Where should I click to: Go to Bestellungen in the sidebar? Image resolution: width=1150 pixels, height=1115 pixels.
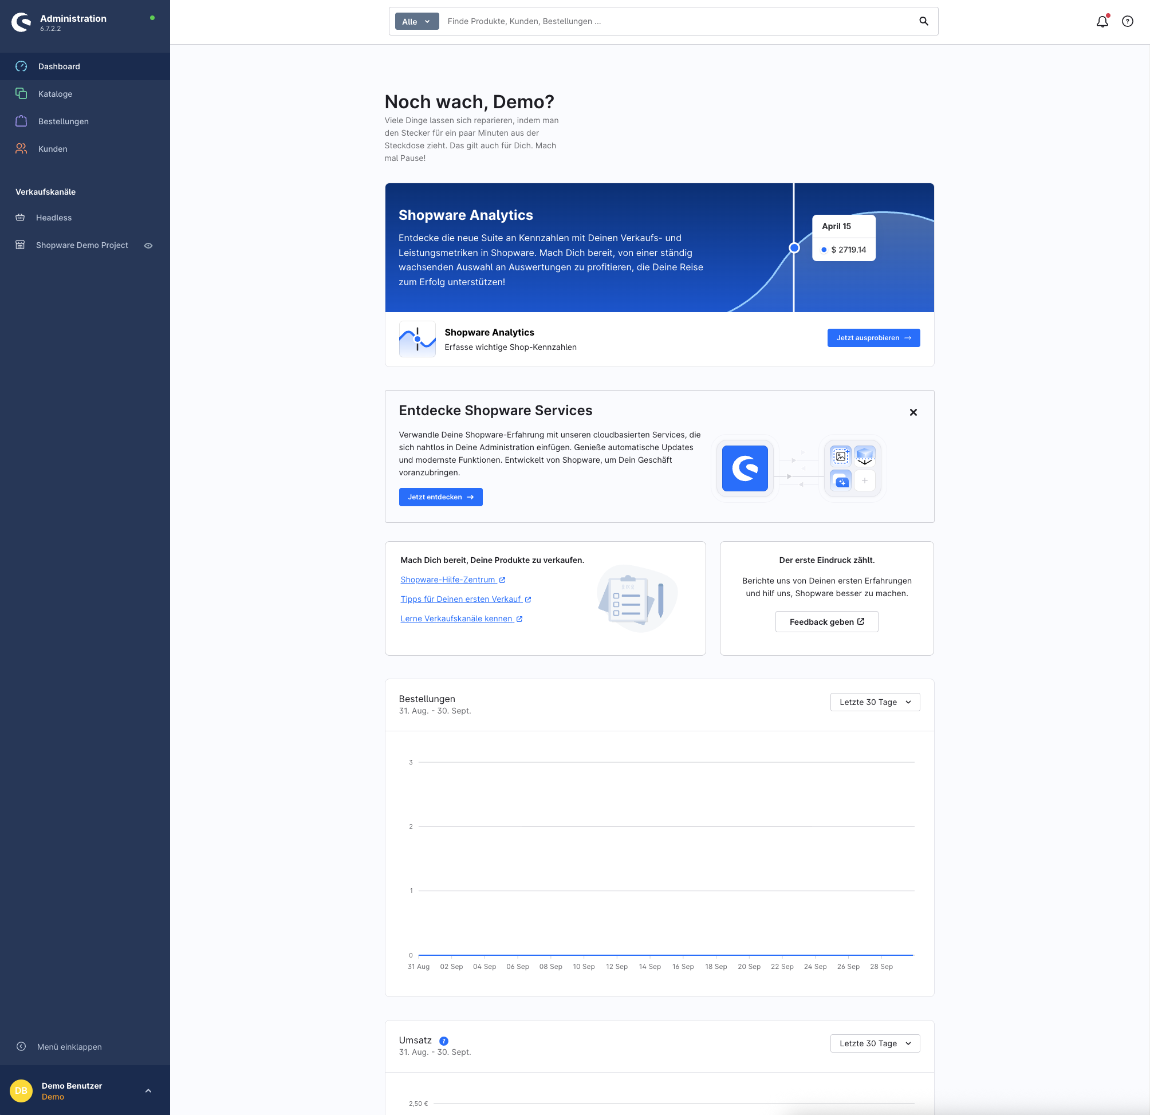tap(64, 121)
